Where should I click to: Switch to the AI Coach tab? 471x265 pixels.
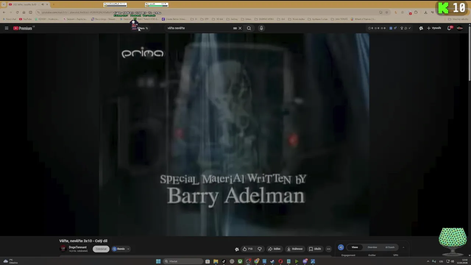390,247
